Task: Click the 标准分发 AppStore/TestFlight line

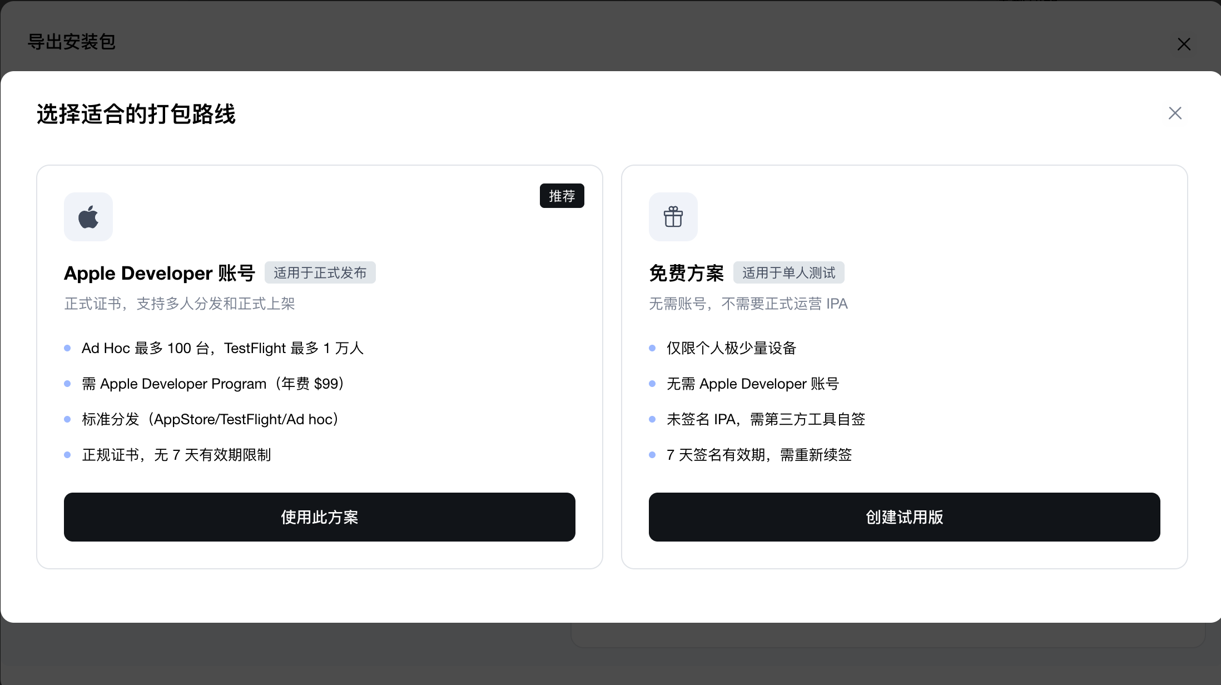Action: coord(210,419)
